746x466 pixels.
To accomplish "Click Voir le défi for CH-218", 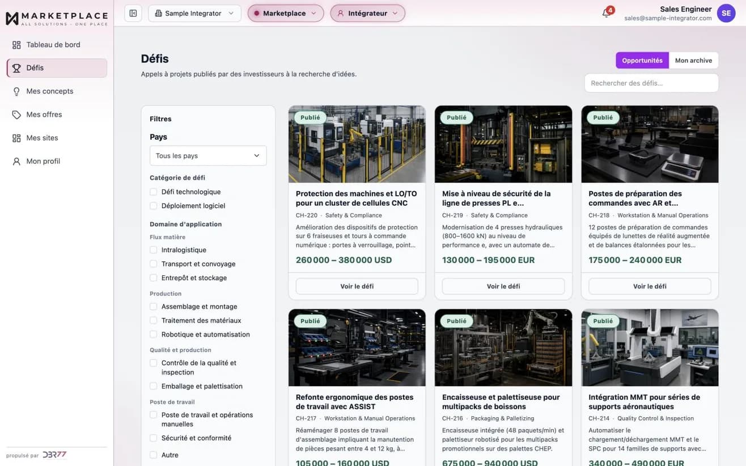I will tap(650, 286).
